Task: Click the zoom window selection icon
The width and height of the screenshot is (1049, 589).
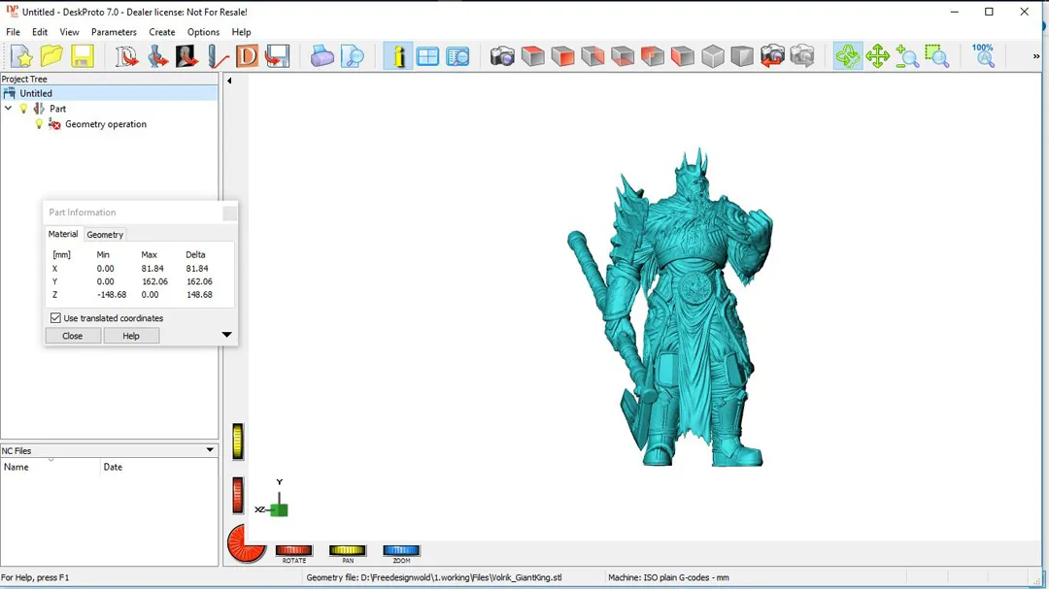Action: point(937,56)
